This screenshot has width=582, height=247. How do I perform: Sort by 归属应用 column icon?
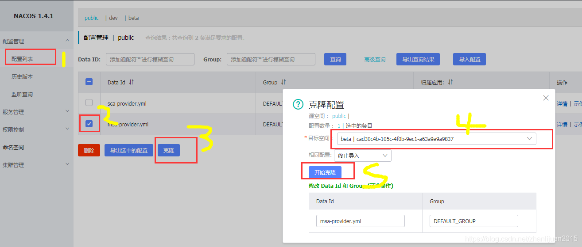click(x=450, y=82)
